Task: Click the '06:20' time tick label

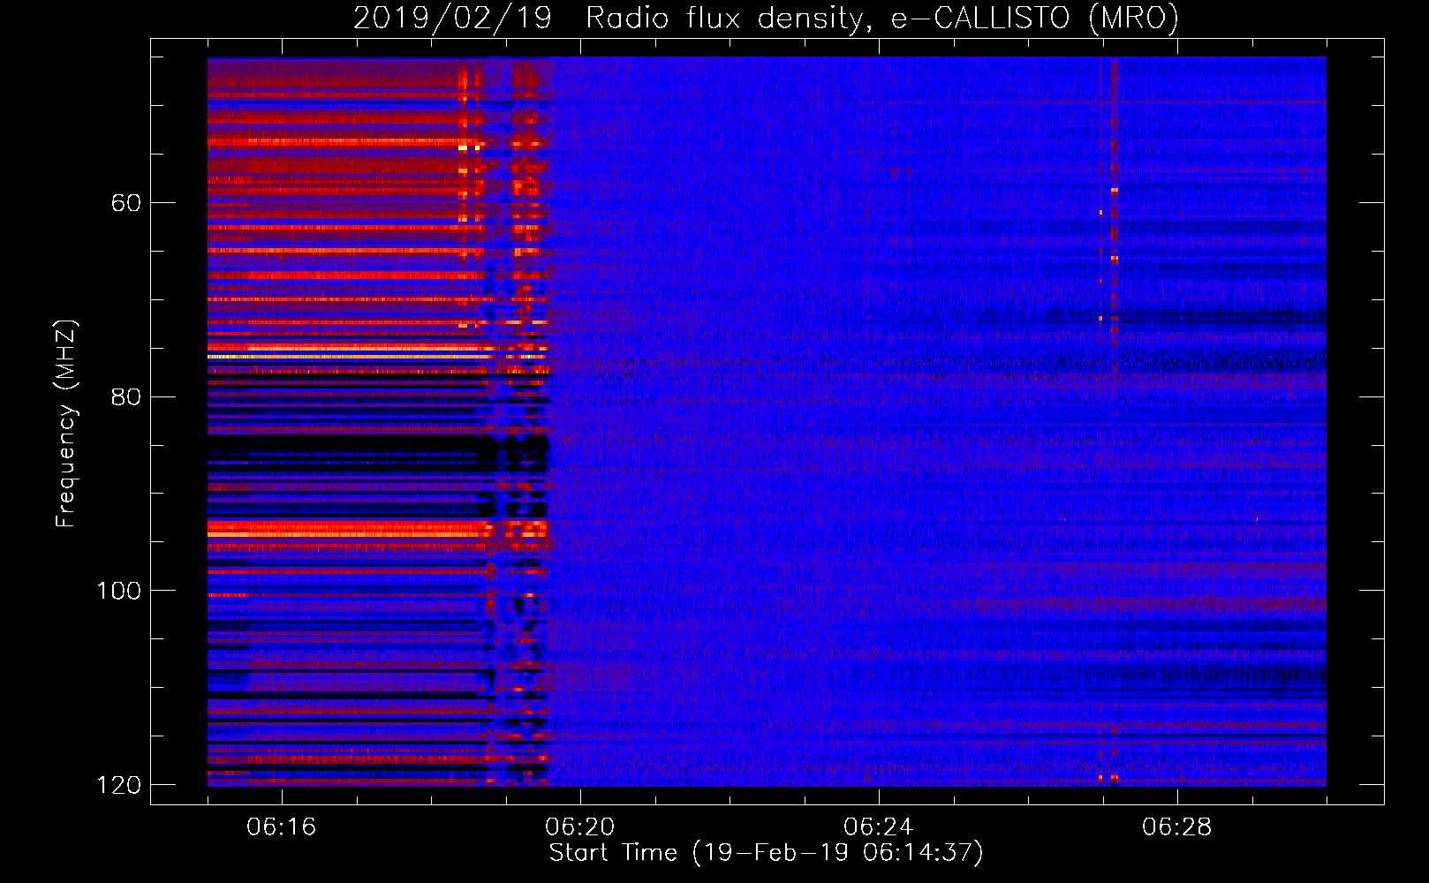Action: [x=579, y=827]
